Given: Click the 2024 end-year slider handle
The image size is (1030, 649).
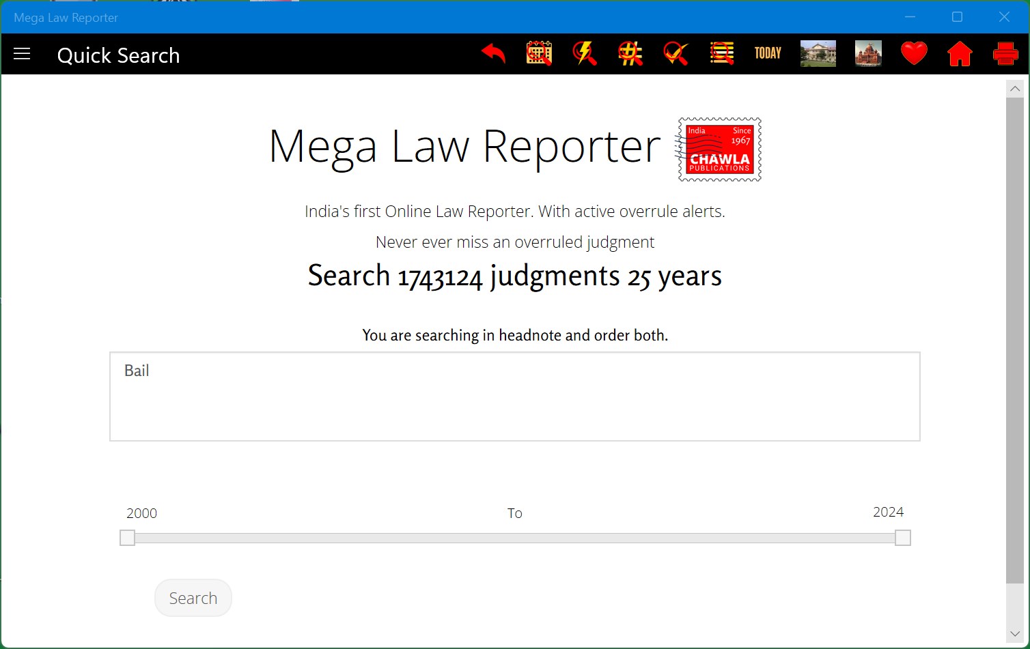Looking at the screenshot, I should click(x=903, y=538).
